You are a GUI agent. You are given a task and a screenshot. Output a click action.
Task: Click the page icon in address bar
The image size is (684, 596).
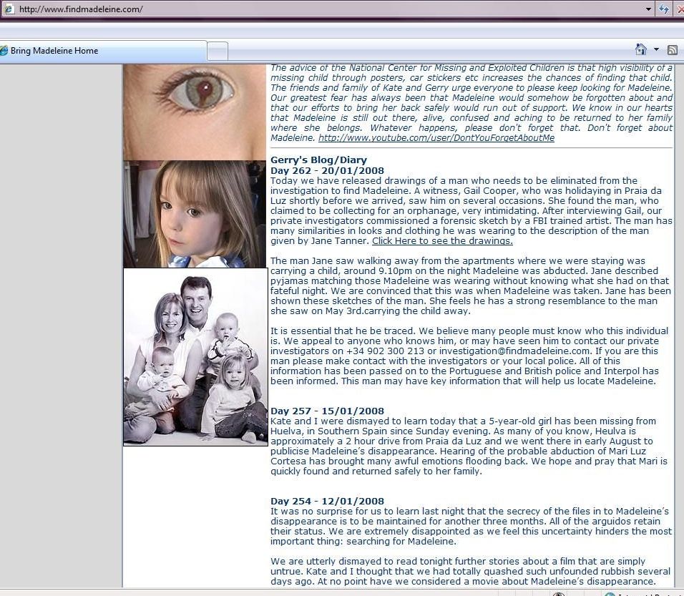[x=9, y=9]
